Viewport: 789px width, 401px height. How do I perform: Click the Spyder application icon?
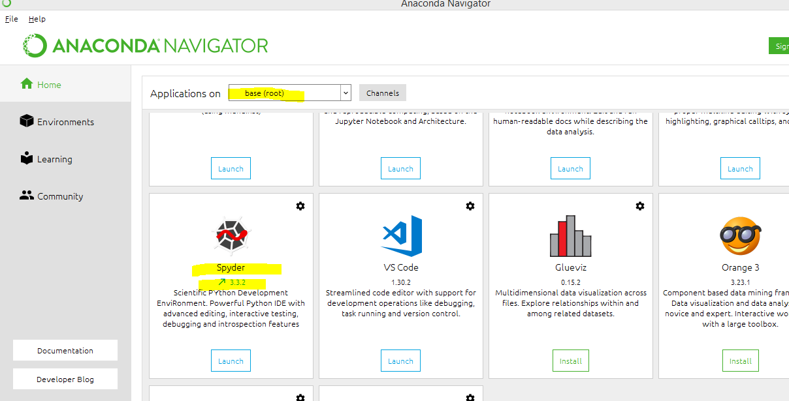click(x=230, y=236)
